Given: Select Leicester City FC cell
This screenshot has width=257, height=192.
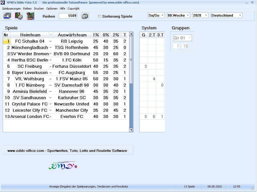Looking at the screenshot, I should 30,110.
